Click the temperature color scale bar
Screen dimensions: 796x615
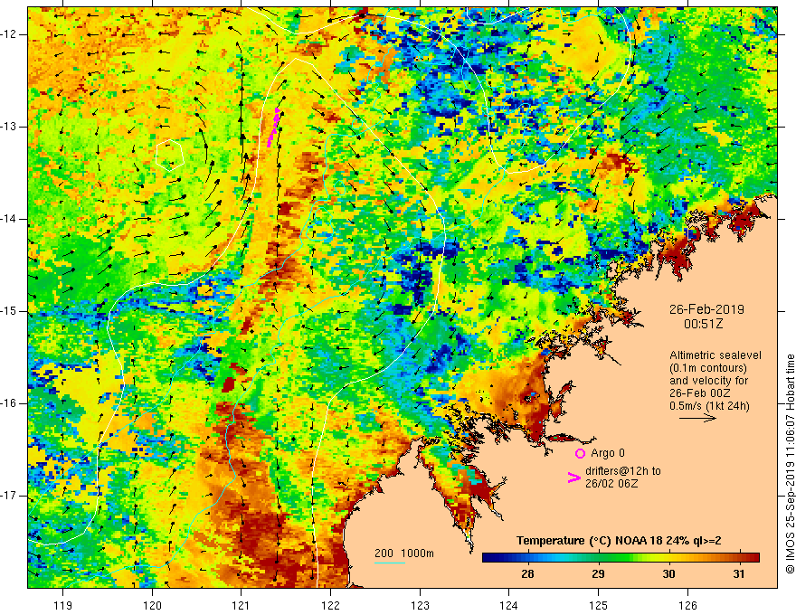point(621,557)
